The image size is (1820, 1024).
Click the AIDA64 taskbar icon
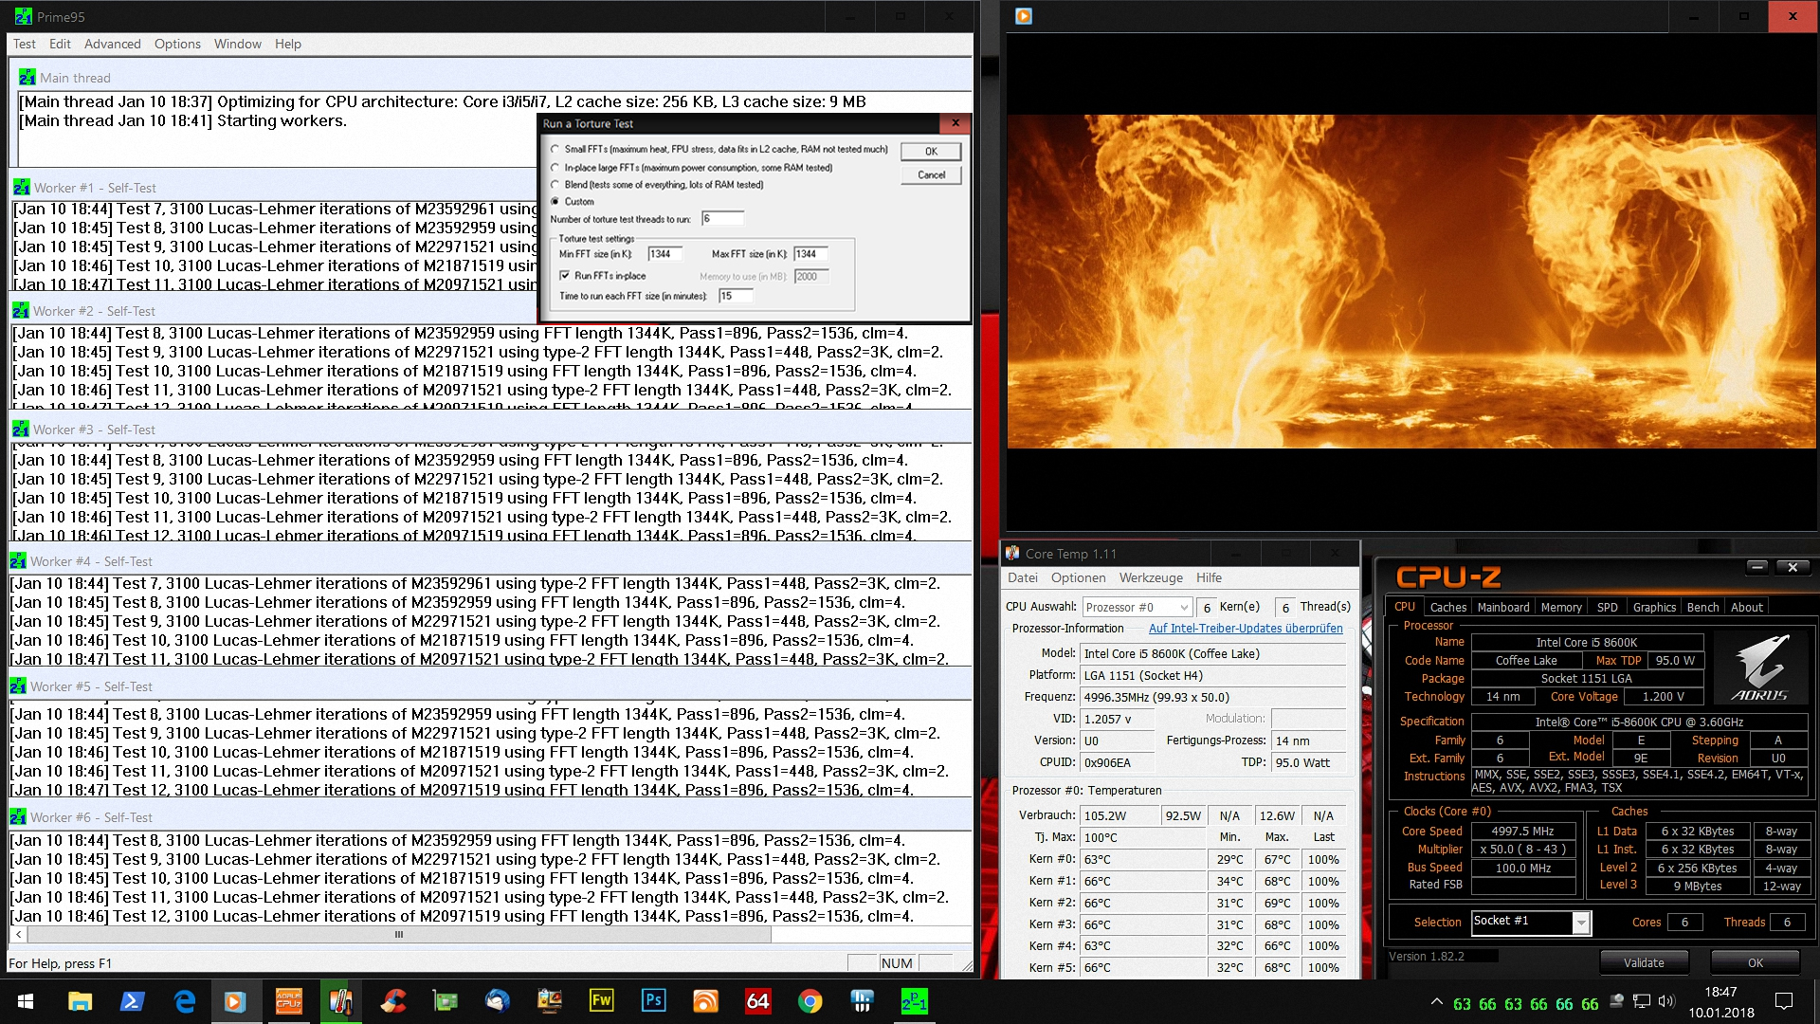pos(757,1001)
